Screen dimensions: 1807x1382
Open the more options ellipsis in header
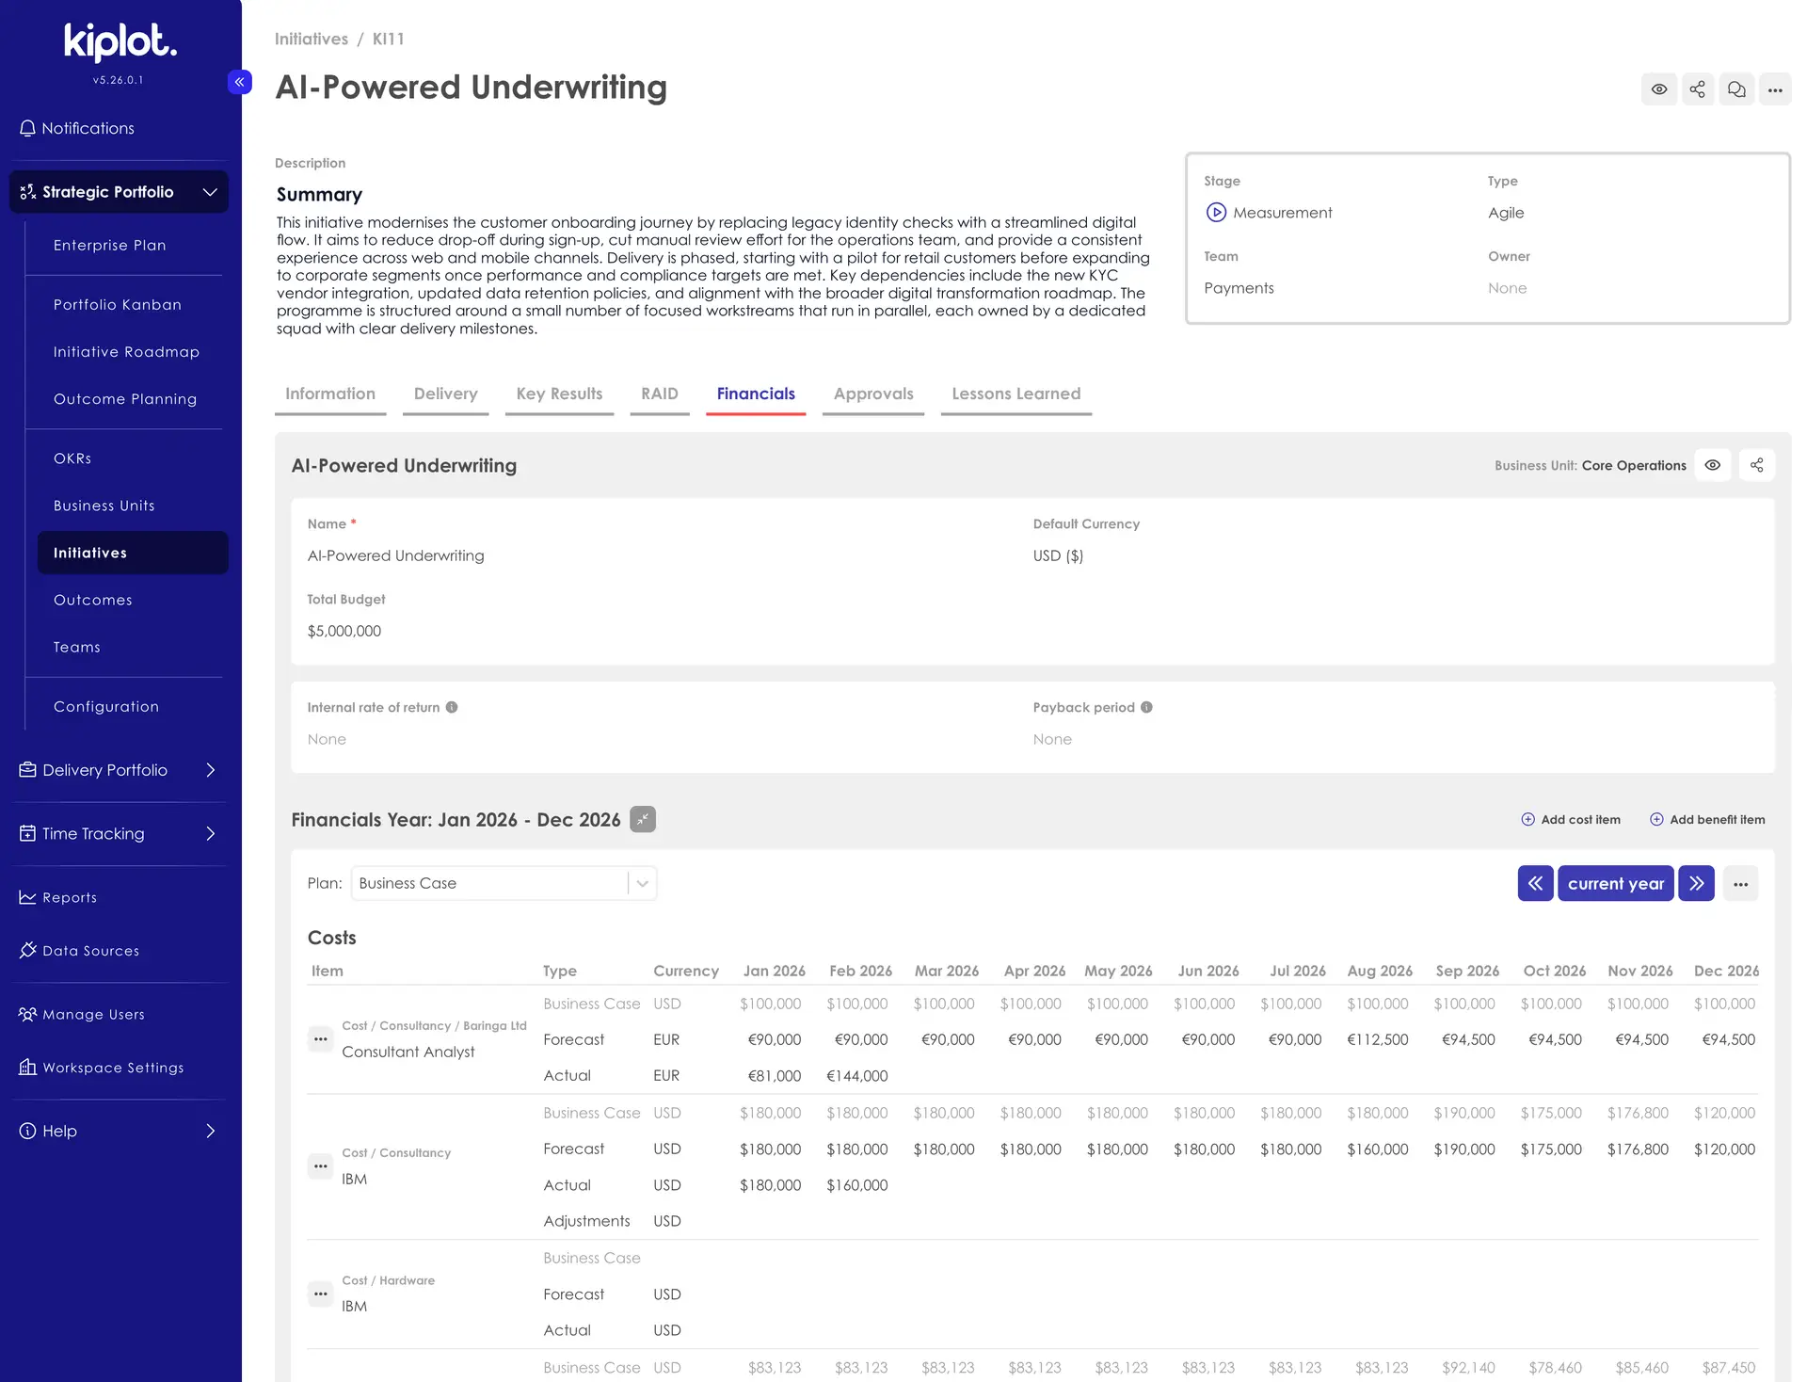(x=1775, y=89)
